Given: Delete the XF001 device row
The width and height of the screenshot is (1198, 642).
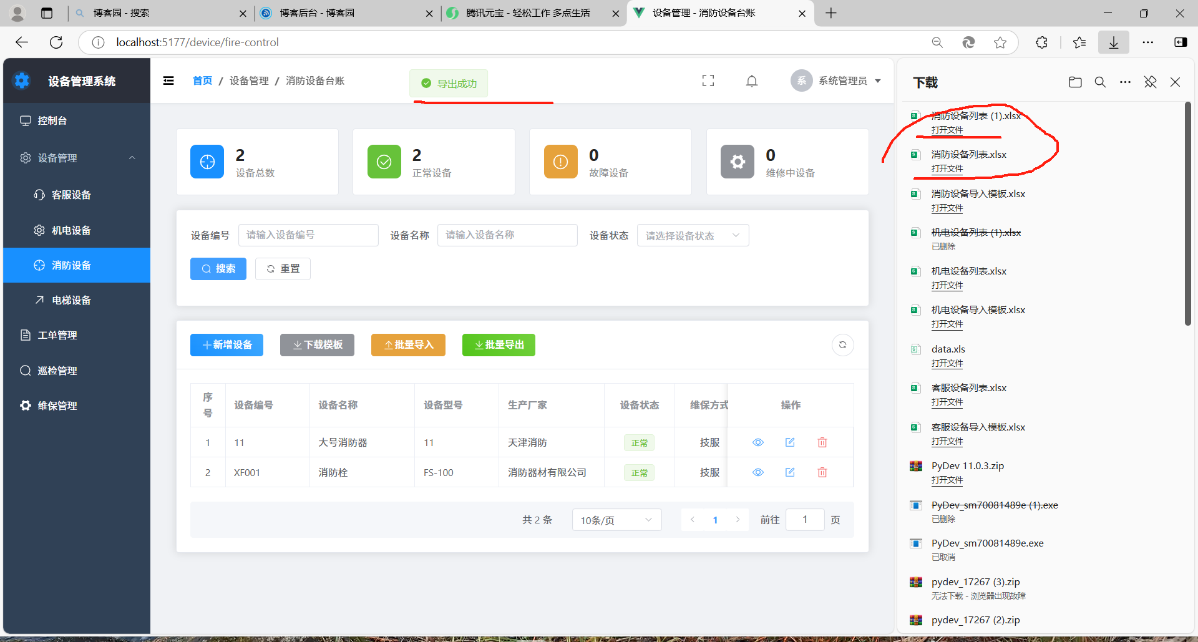Looking at the screenshot, I should pos(822,472).
